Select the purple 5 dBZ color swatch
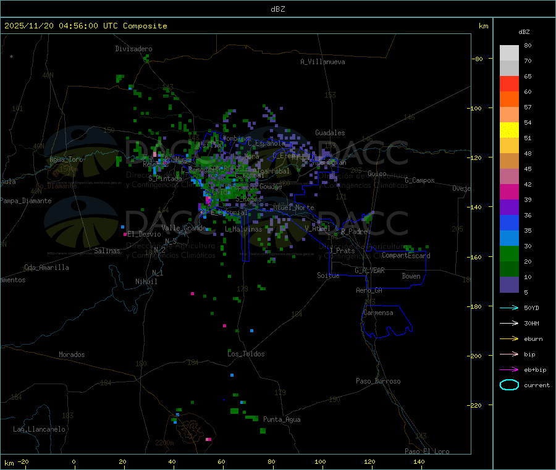556x470 pixels. tap(509, 285)
